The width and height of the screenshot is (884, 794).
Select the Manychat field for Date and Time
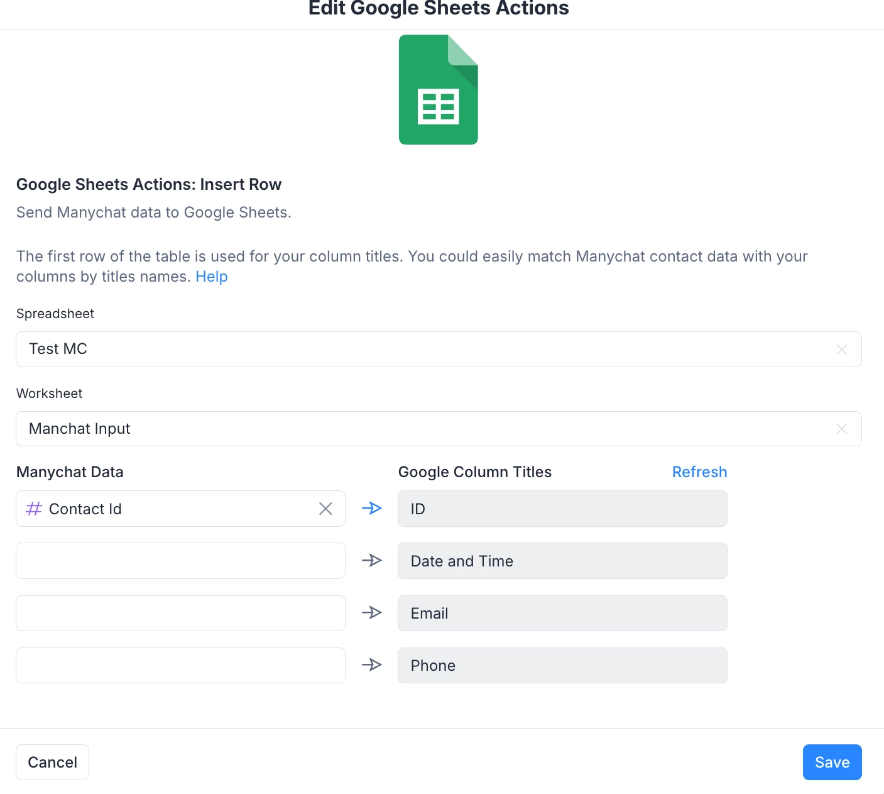[180, 561]
